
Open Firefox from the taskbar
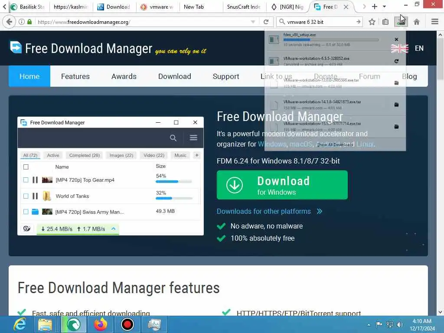101,324
